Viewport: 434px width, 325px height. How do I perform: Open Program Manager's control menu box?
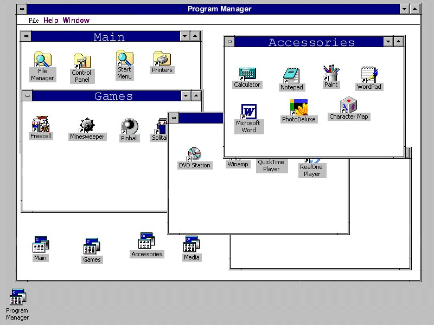coord(22,9)
